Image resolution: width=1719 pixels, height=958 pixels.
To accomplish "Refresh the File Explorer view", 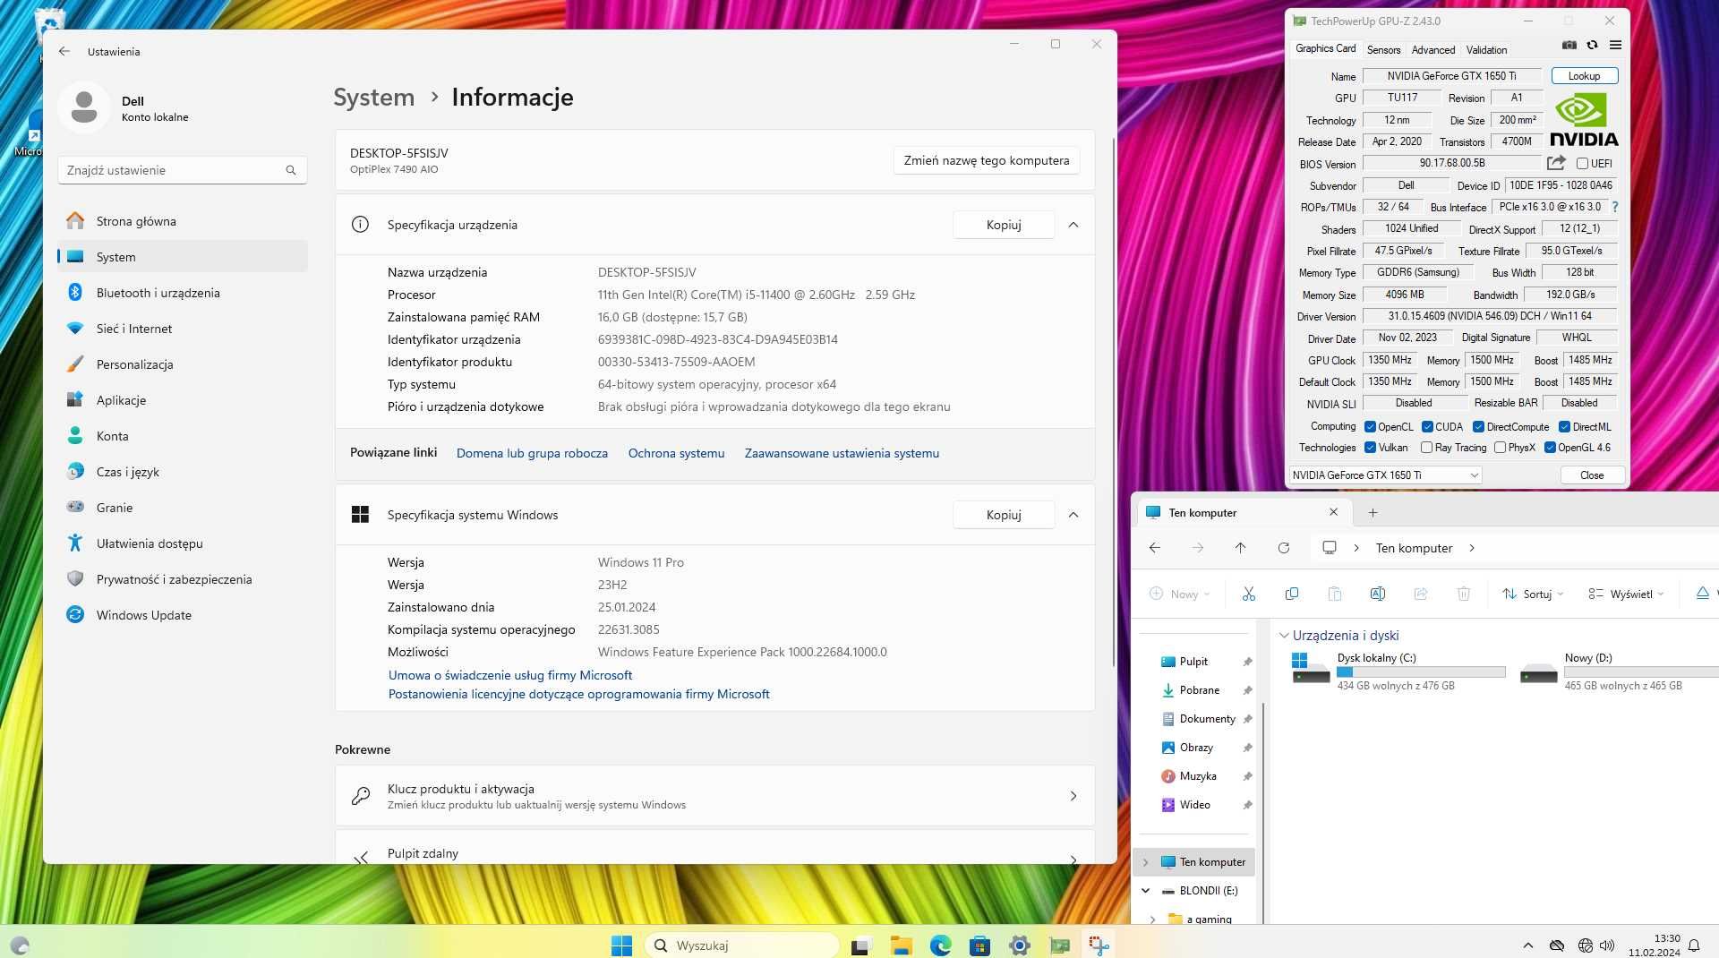I will pyautogui.click(x=1284, y=548).
